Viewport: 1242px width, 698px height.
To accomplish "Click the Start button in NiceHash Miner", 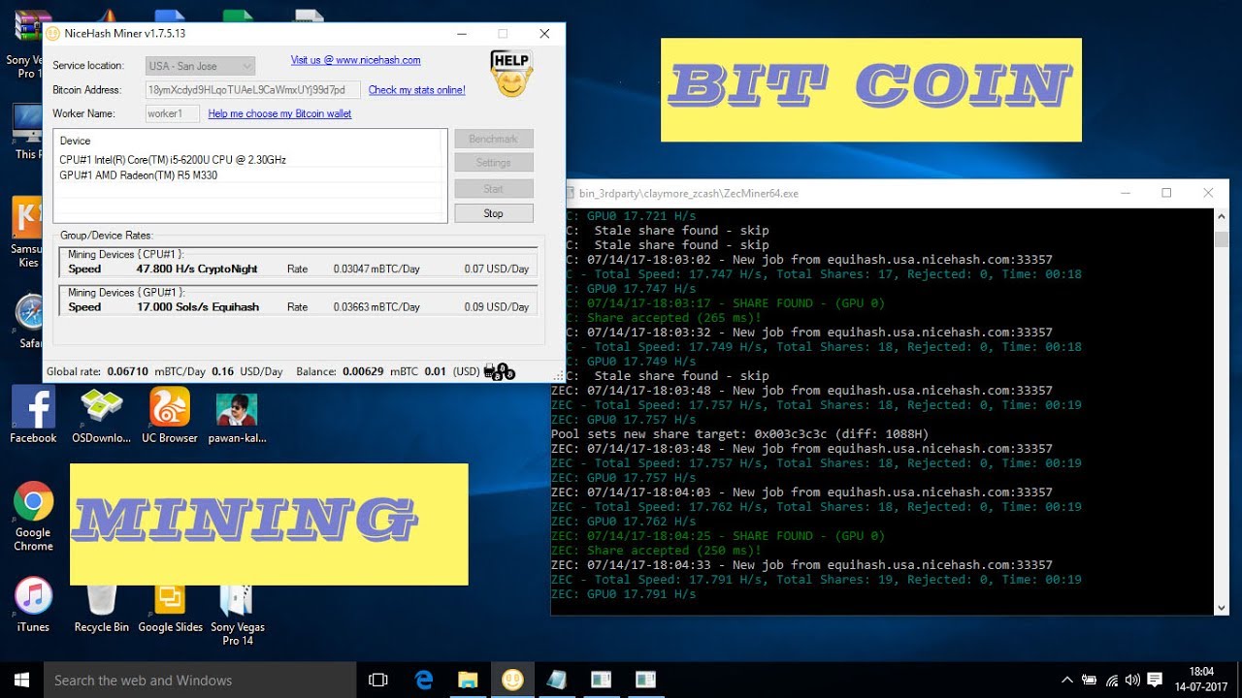I will (493, 189).
